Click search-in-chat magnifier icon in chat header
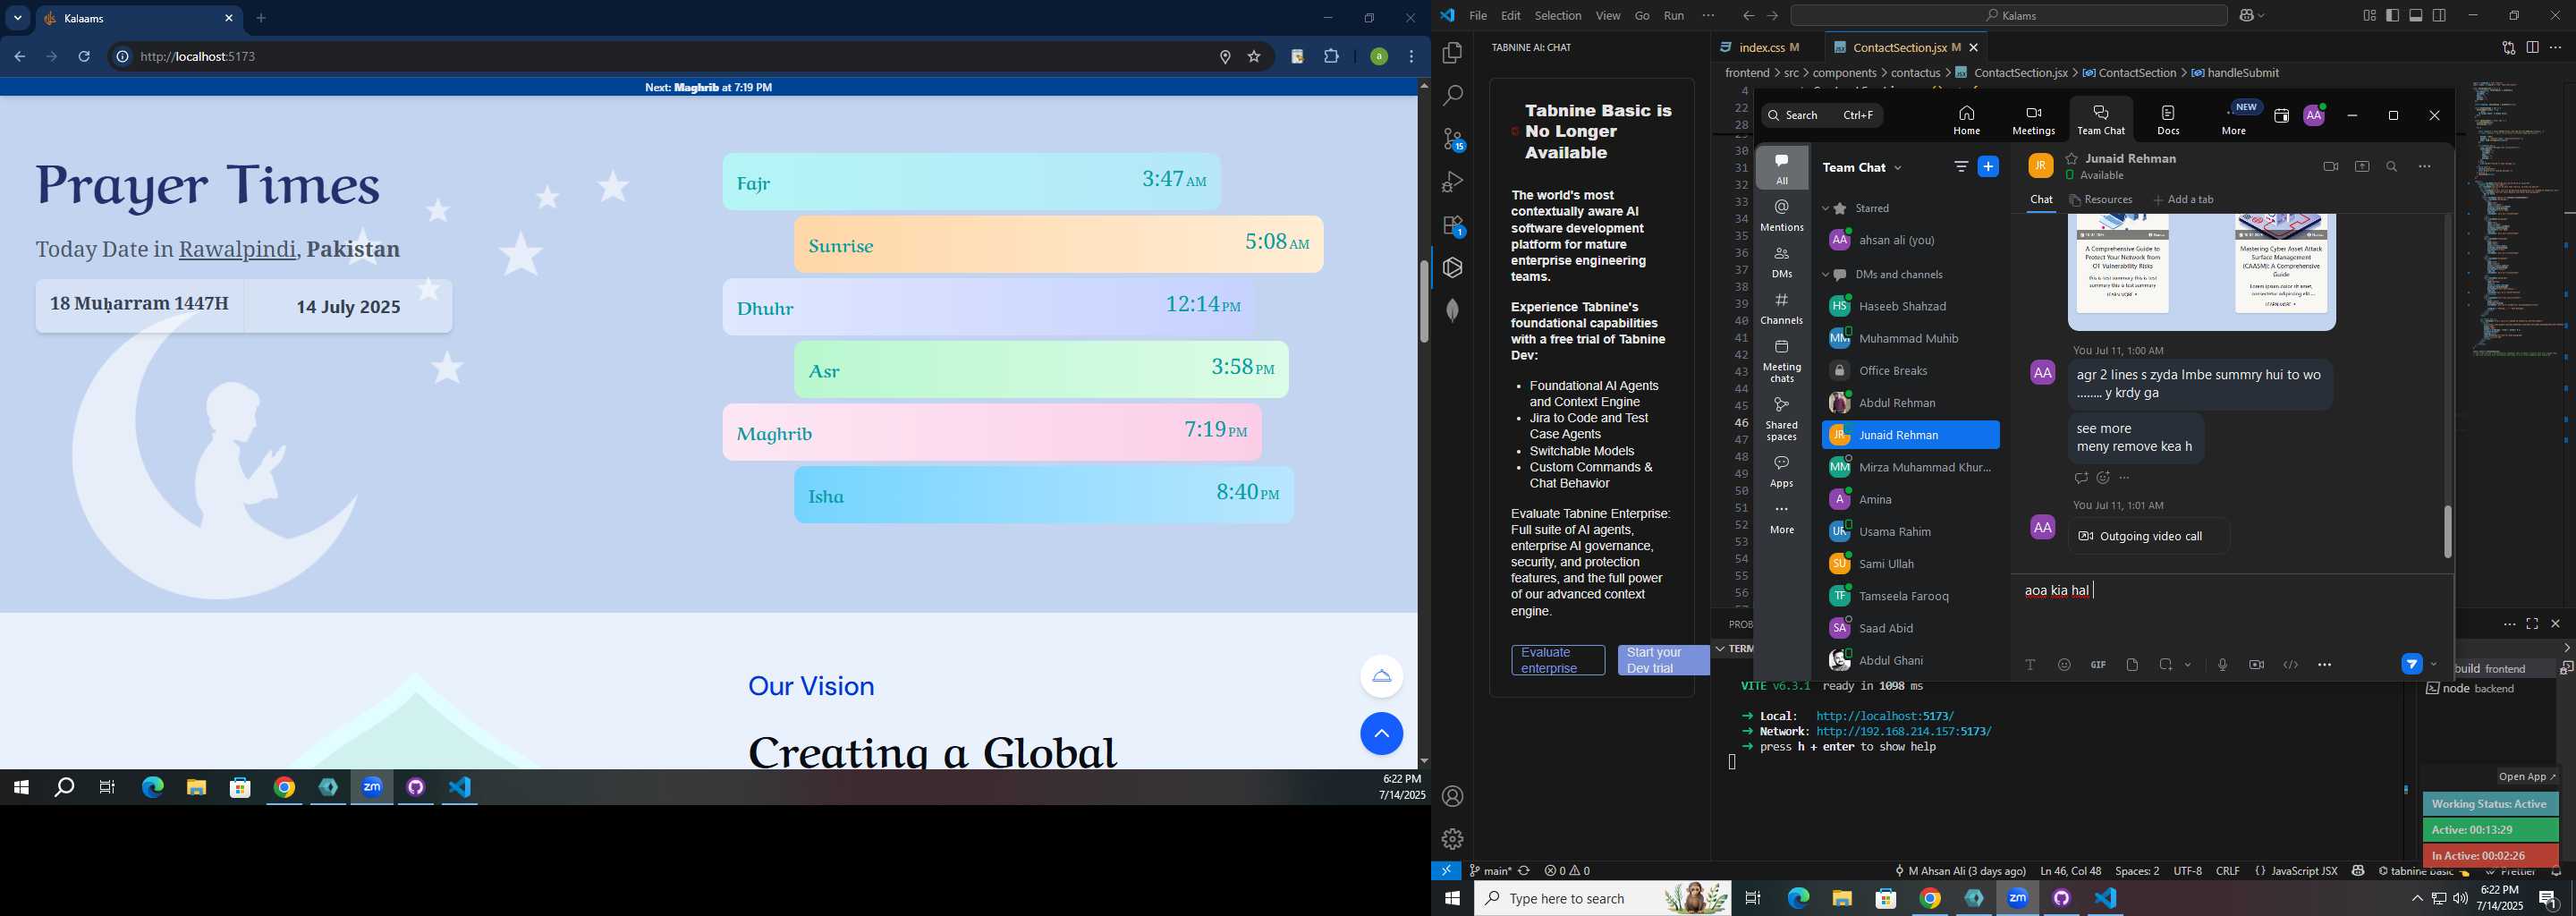 coord(2392,167)
